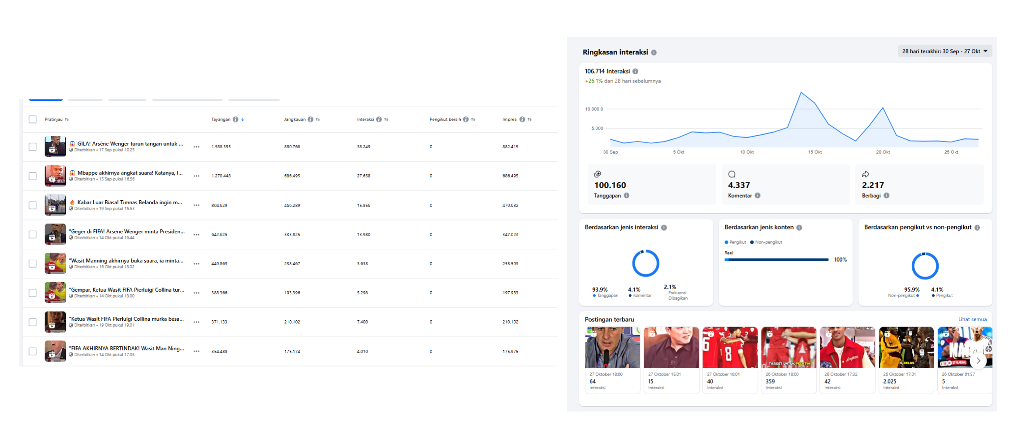Screen dimensions: 1031x448
Task: Click info icon beside Berbagi metric
Action: pyautogui.click(x=886, y=196)
